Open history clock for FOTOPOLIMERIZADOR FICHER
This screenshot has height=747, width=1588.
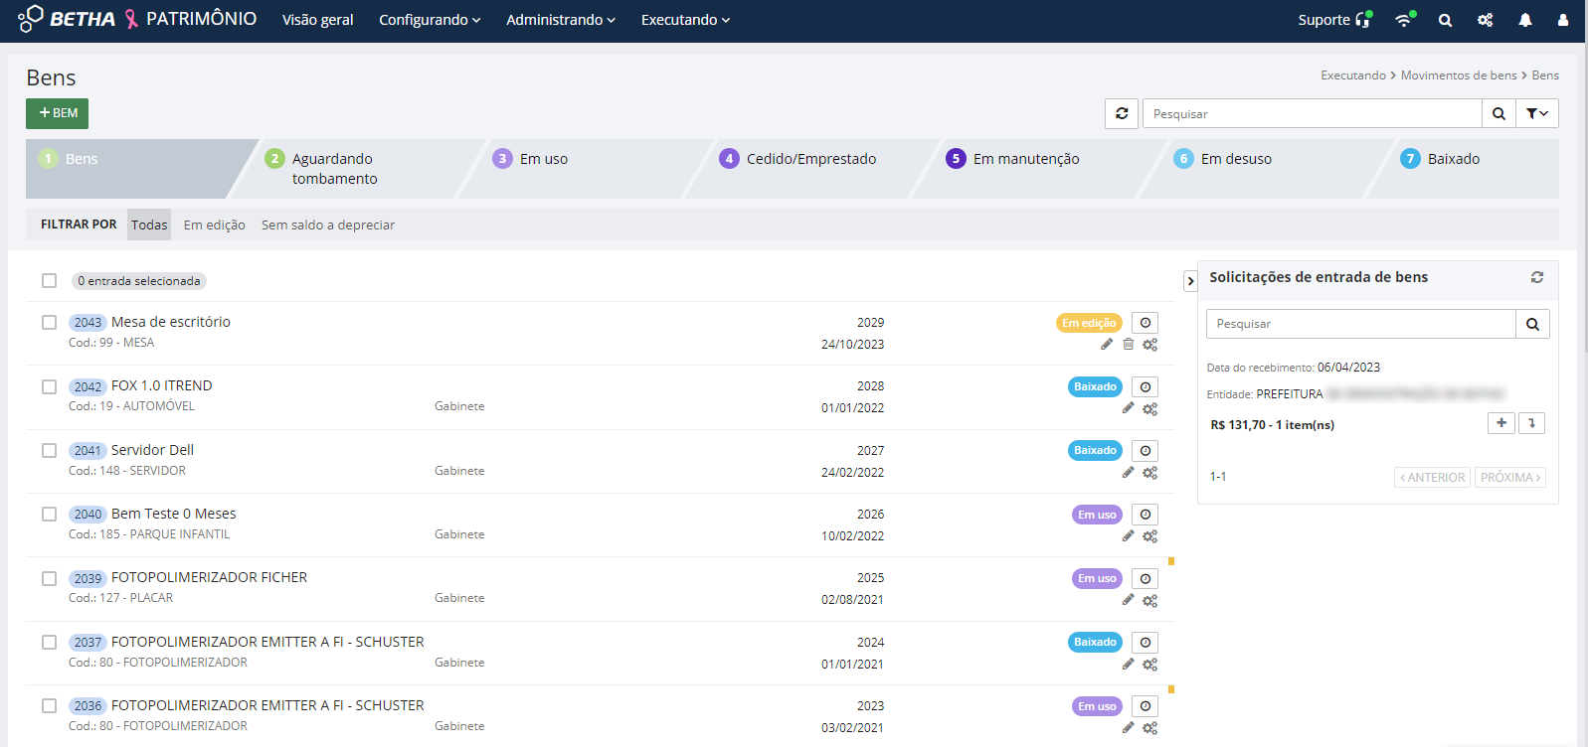[x=1146, y=579]
